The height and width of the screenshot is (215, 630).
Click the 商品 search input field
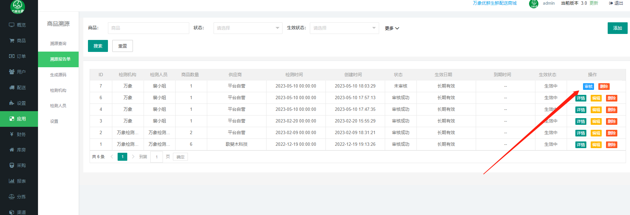[148, 28]
